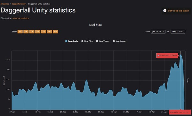
Task: Click the Downloads 27 483 tooltip
Action: (x=167, y=55)
